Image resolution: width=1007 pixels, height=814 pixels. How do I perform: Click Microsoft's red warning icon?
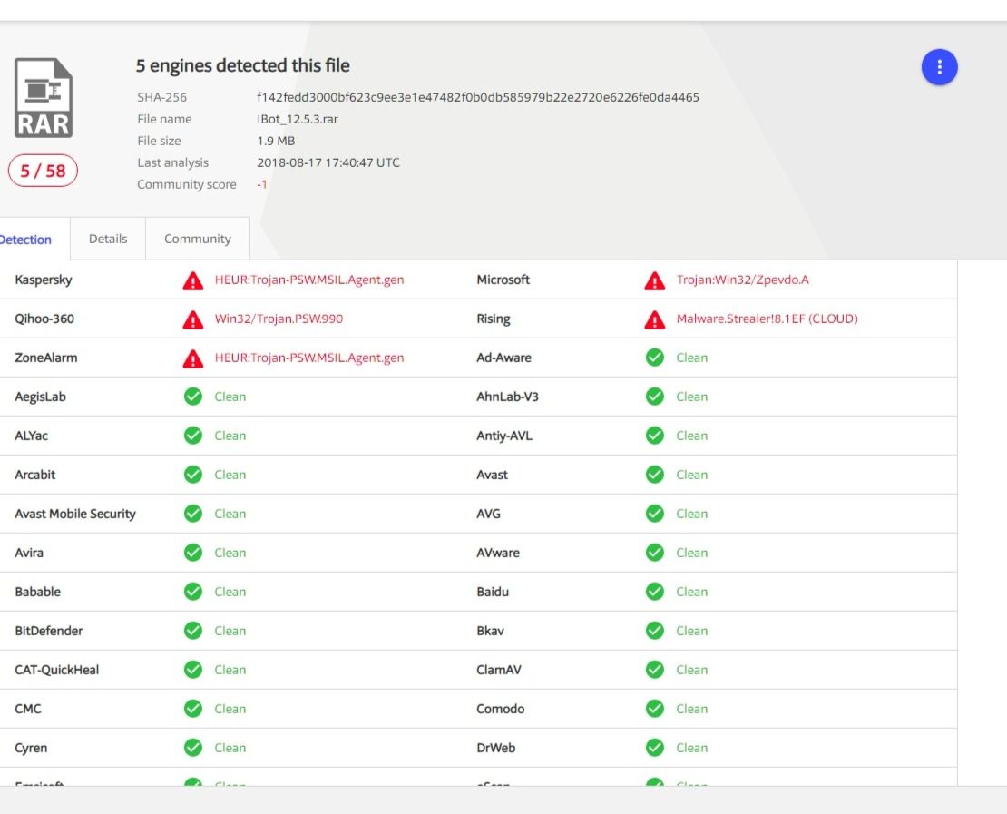coord(654,280)
